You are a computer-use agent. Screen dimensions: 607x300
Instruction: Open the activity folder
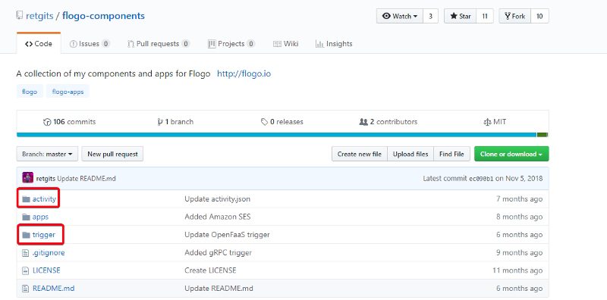click(x=44, y=199)
